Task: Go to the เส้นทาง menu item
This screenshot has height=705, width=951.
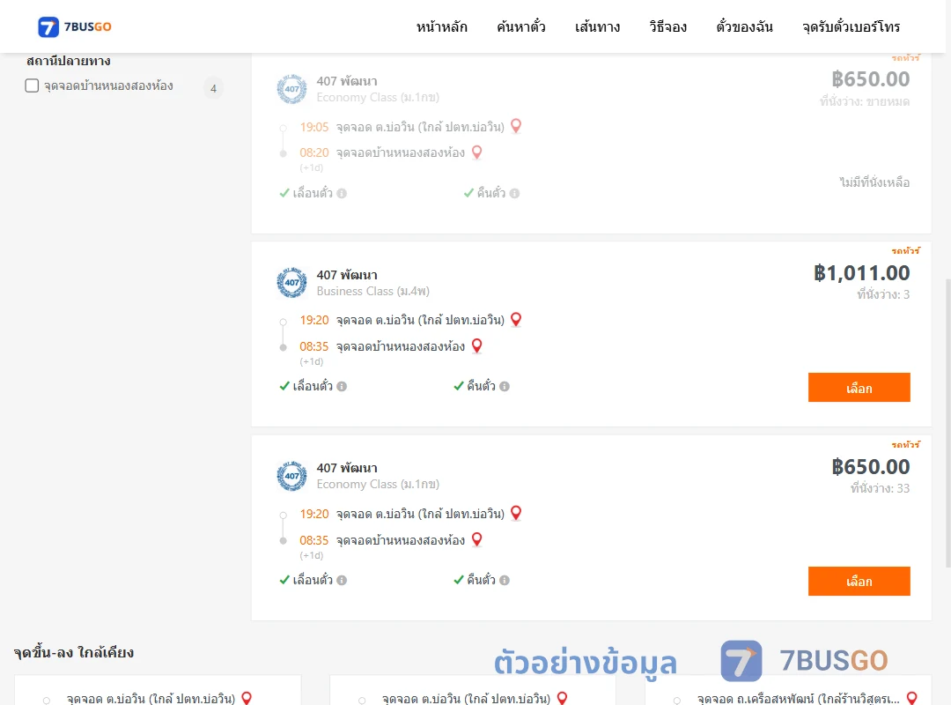Action: click(597, 26)
